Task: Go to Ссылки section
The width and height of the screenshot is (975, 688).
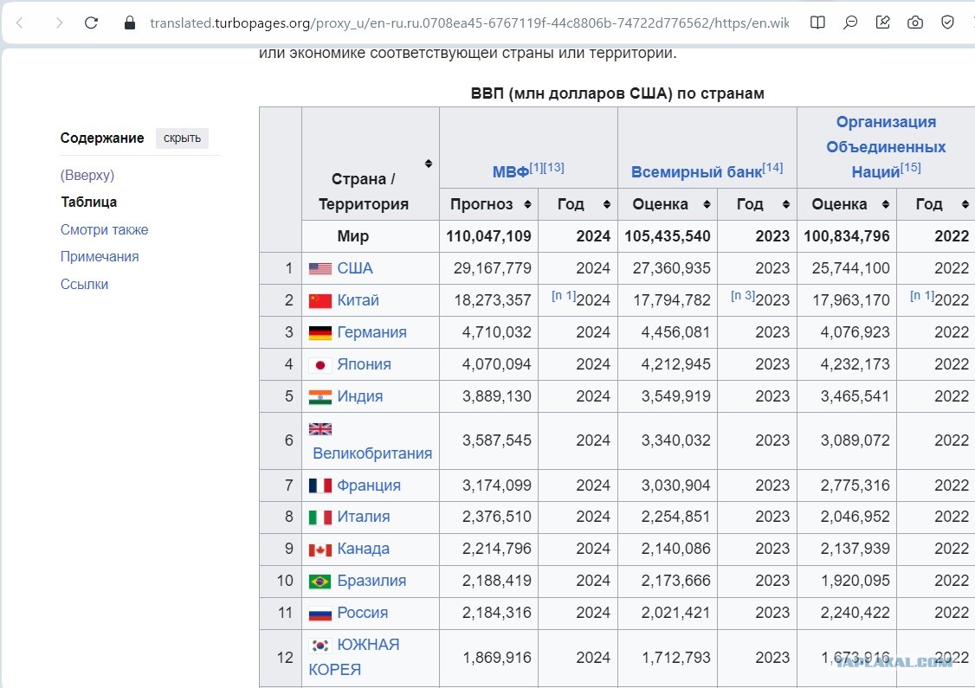Action: (85, 285)
